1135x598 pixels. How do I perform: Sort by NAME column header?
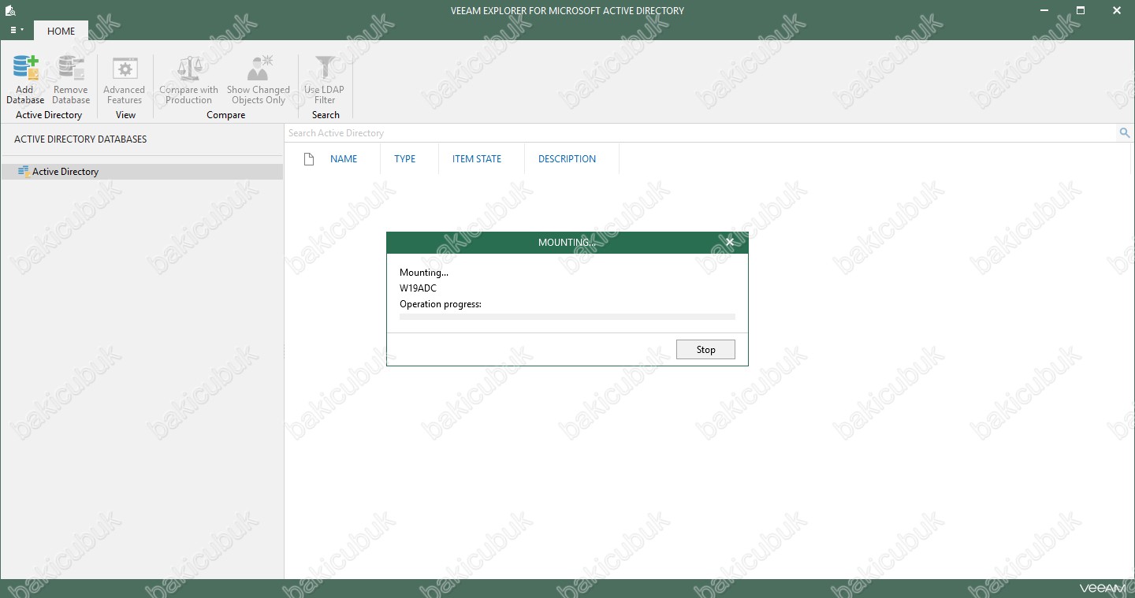(344, 159)
